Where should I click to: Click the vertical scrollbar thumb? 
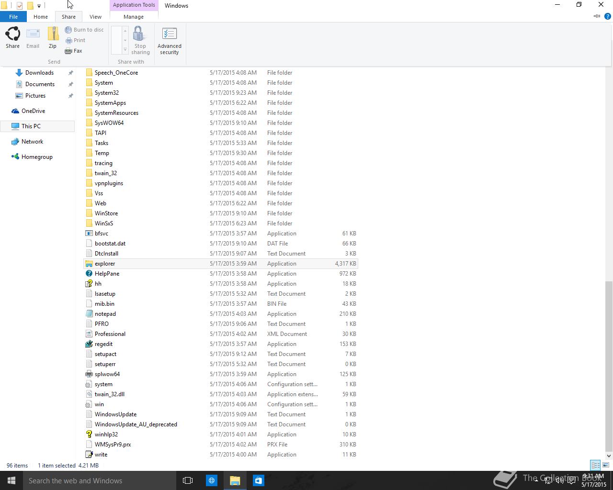click(609, 366)
